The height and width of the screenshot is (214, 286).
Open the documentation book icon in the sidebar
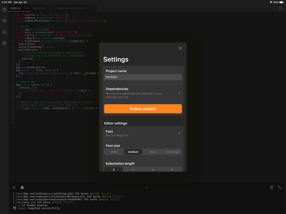(4, 32)
